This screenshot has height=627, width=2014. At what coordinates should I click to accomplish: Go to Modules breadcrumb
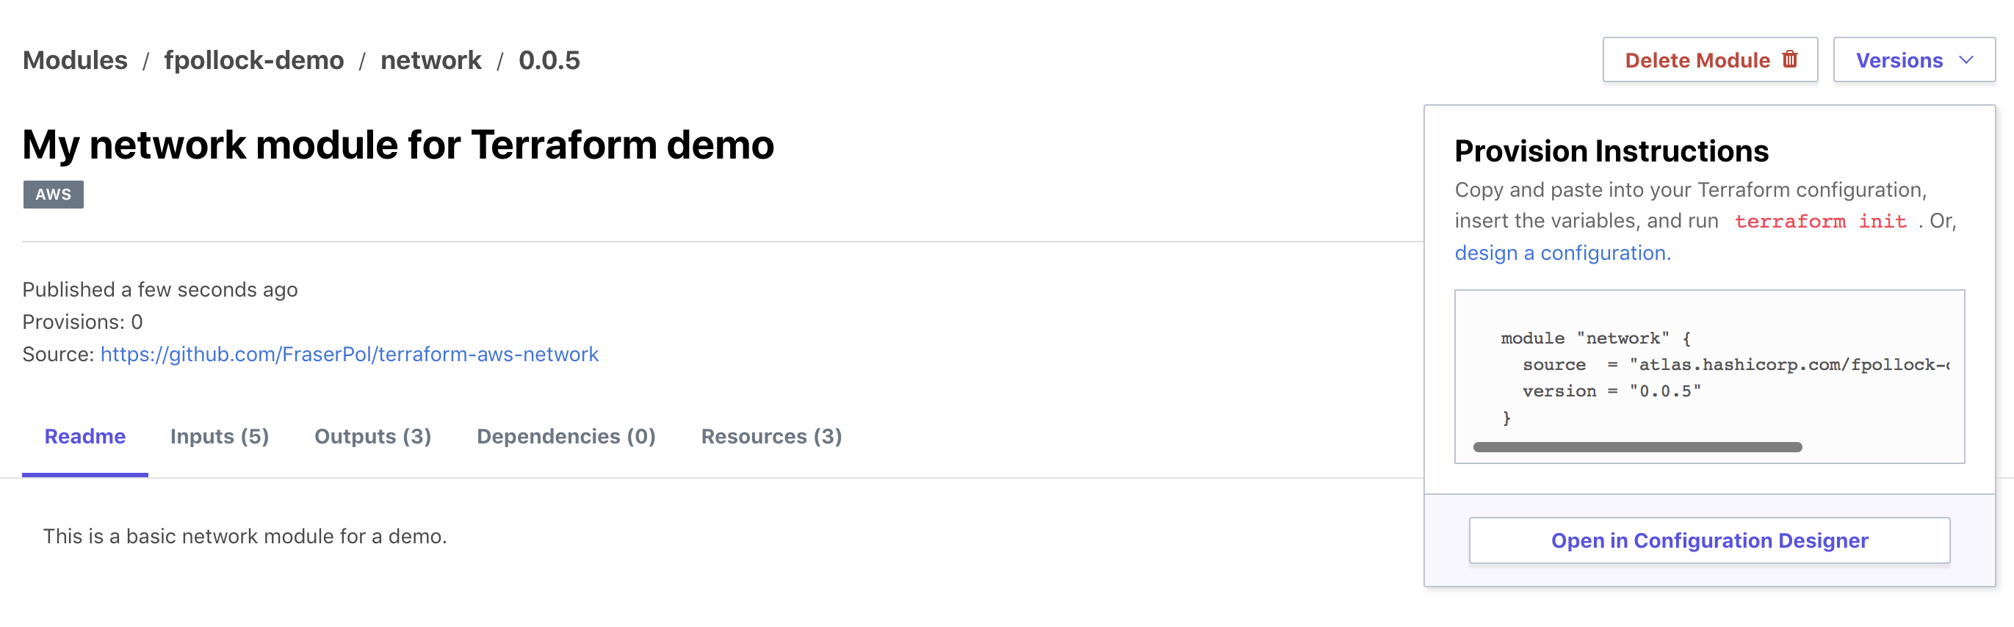click(x=75, y=60)
